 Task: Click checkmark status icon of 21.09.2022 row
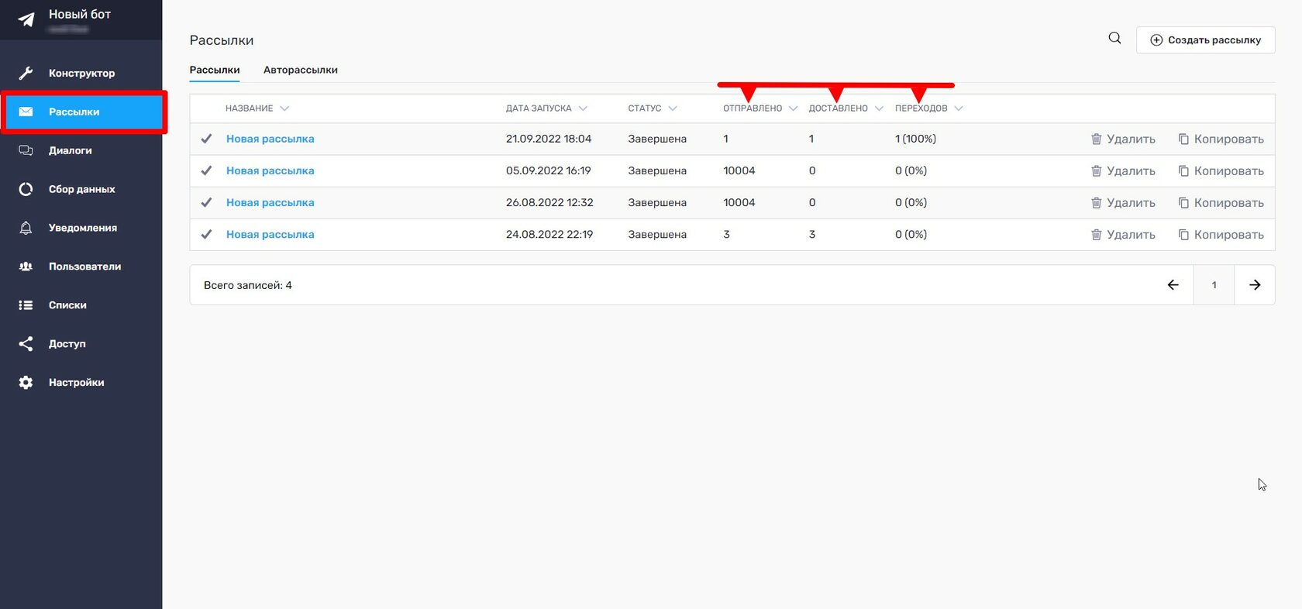(206, 139)
